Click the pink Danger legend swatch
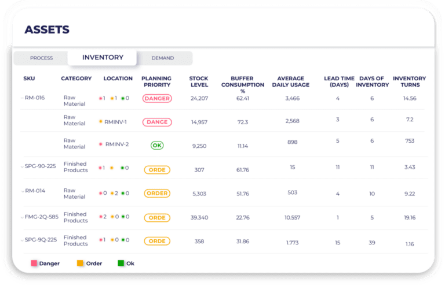This screenshot has width=445, height=286. [34, 263]
